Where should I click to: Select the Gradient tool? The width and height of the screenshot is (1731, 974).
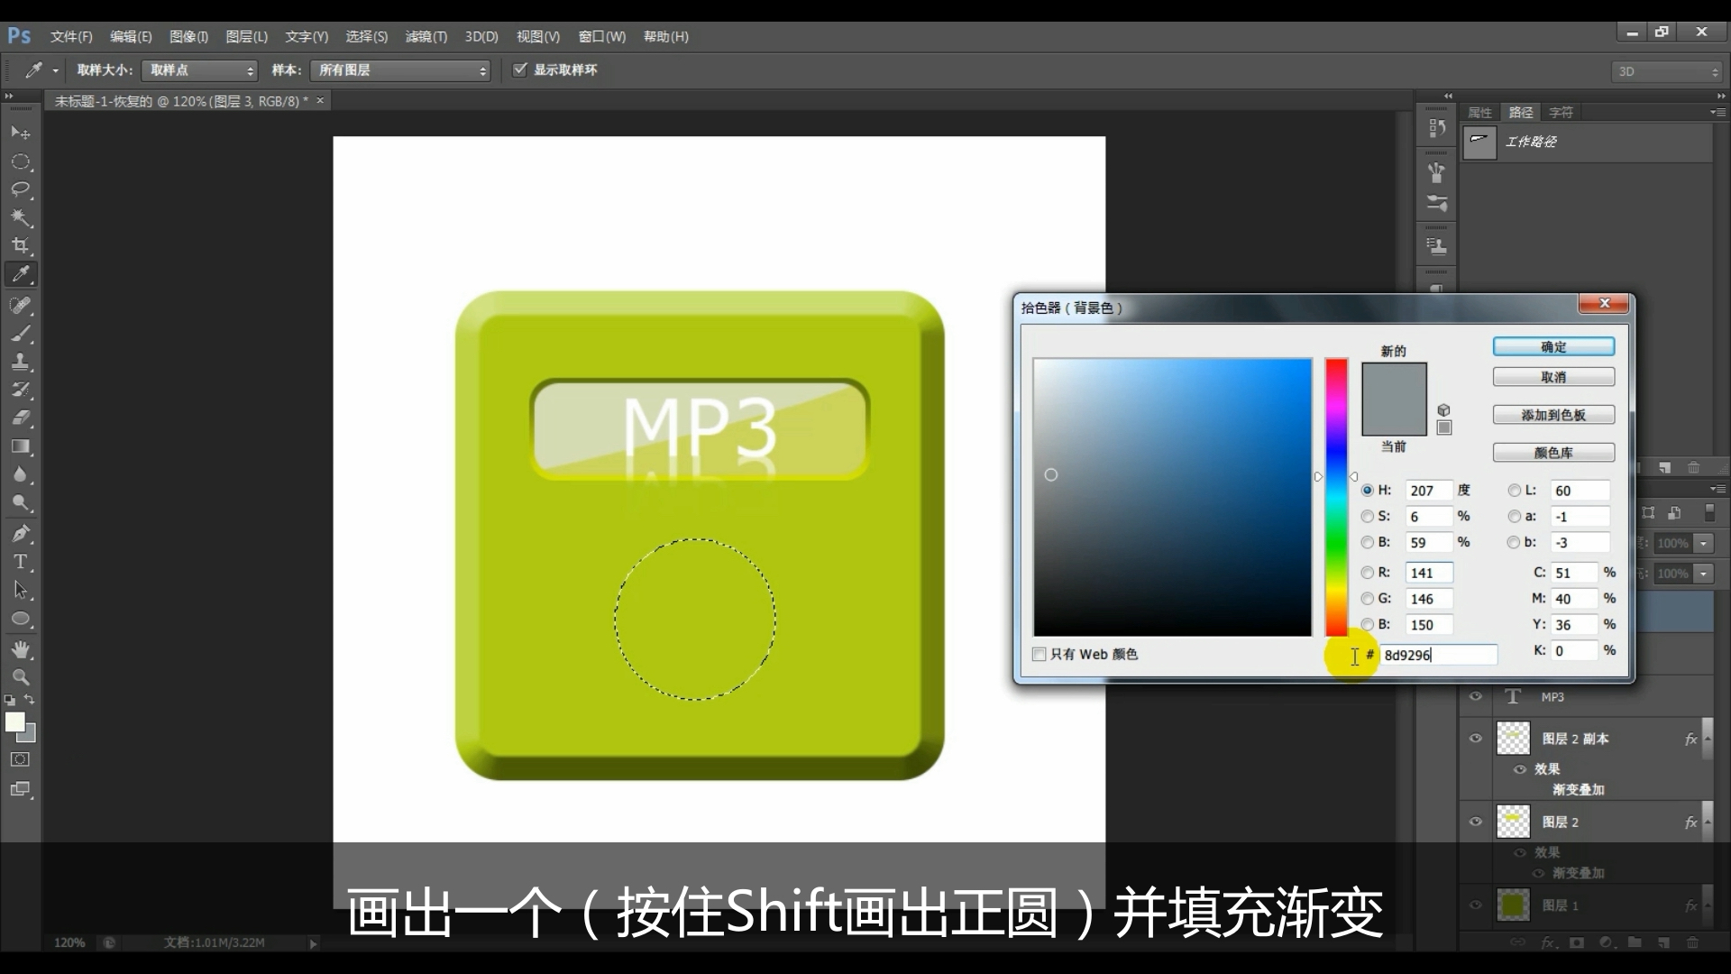pos(20,446)
